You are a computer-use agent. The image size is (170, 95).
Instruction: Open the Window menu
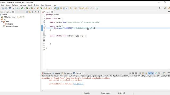[x=48, y=5]
